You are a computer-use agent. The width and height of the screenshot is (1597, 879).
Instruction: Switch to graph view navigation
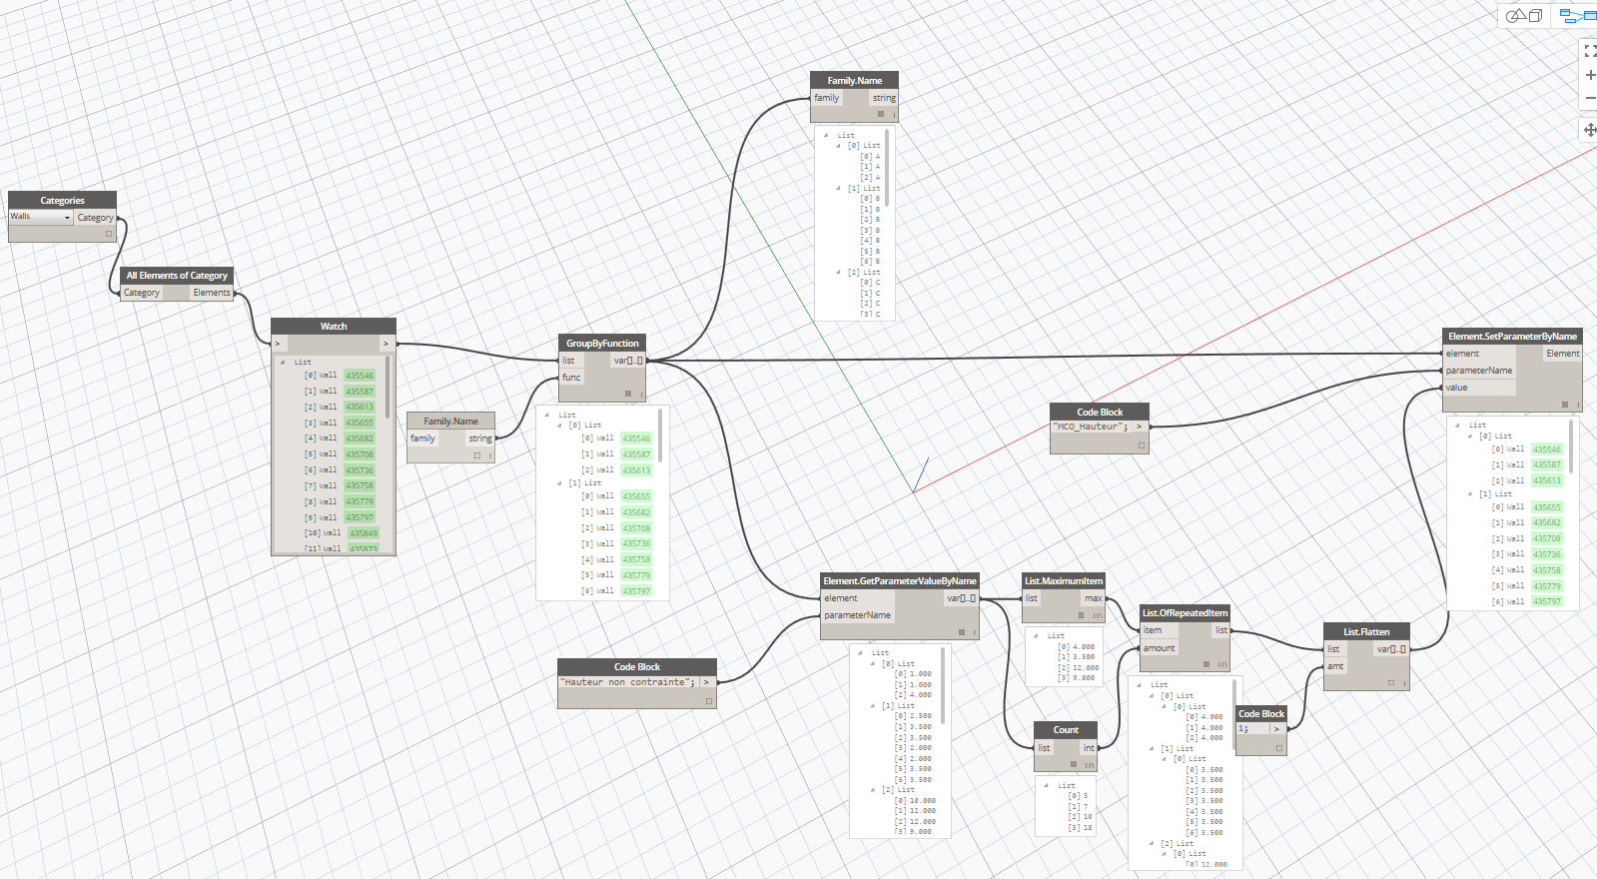[x=1577, y=15]
